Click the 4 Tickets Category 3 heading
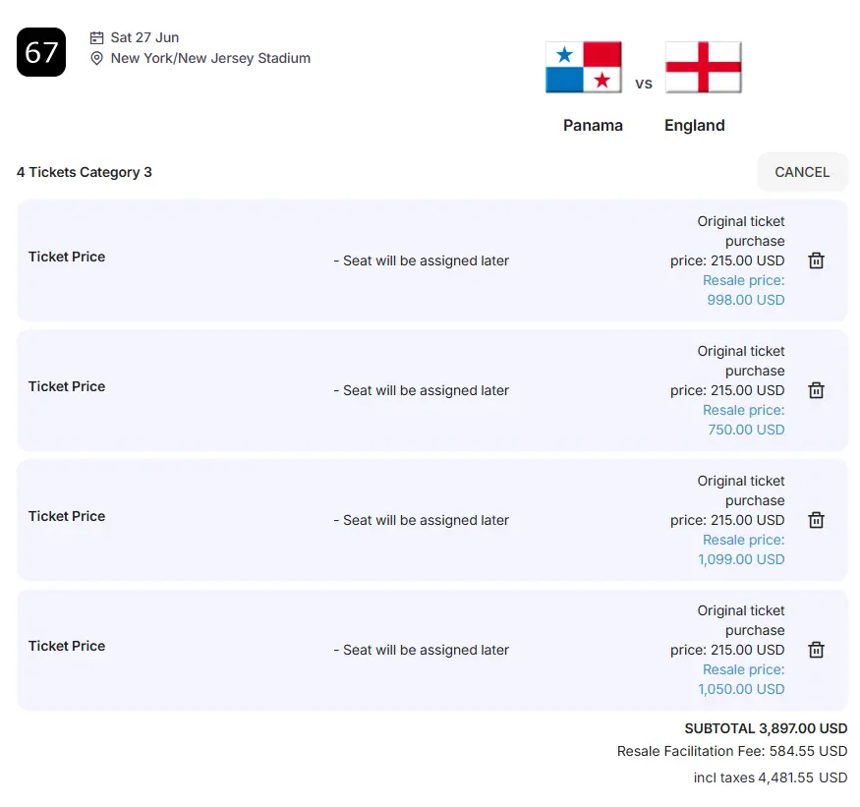The width and height of the screenshot is (860, 807). pos(85,172)
